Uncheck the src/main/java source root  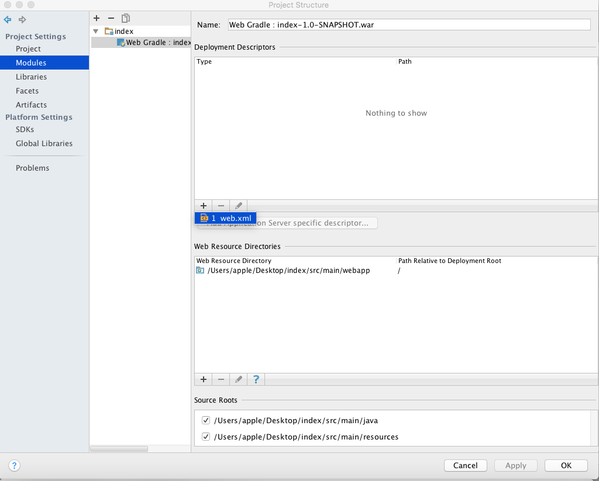[206, 420]
